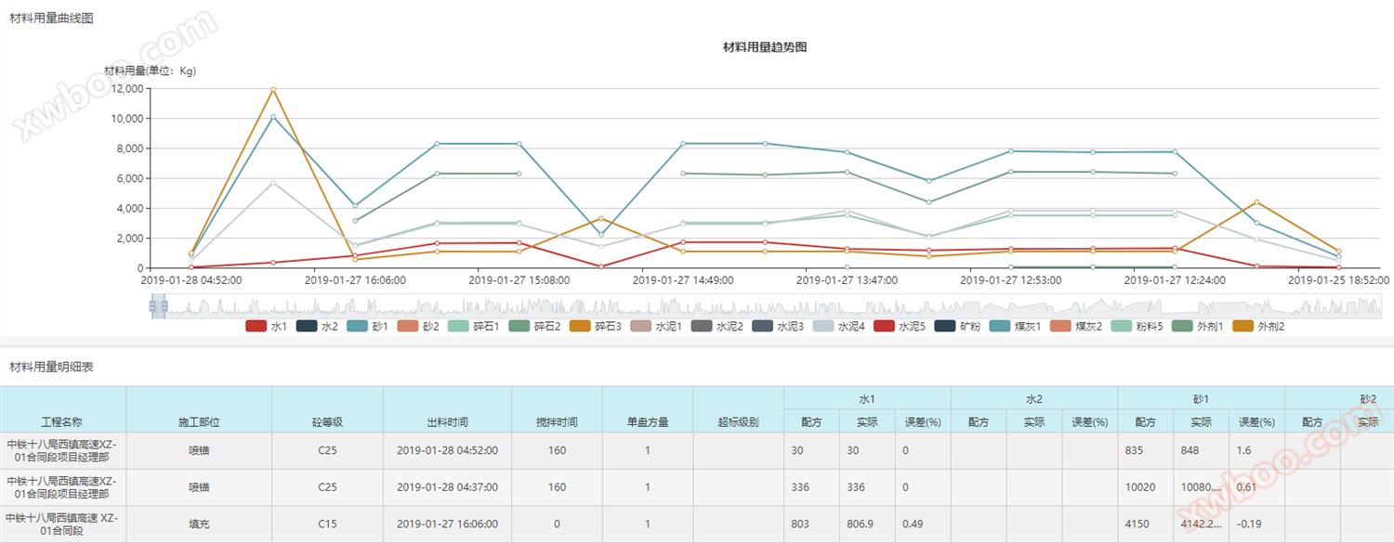
Task: Click the 超标级别 column header
Action: click(x=738, y=421)
